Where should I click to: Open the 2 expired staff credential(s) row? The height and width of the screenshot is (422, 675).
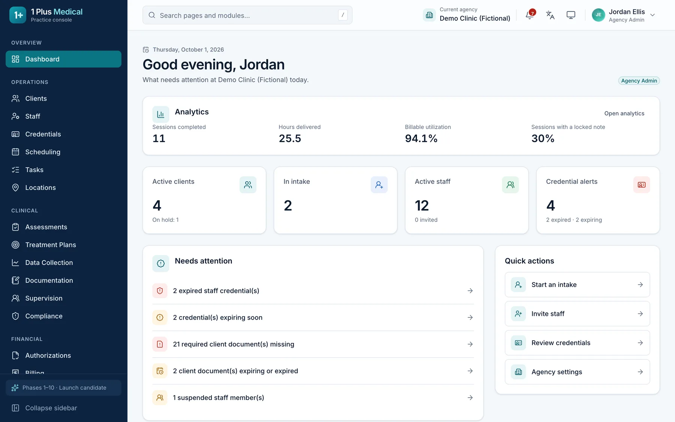pyautogui.click(x=313, y=291)
